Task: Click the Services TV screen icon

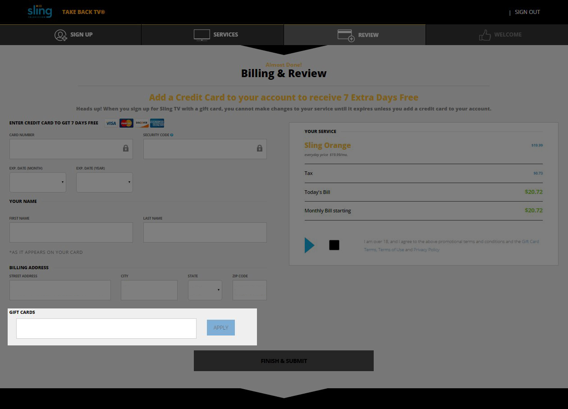Action: point(202,35)
